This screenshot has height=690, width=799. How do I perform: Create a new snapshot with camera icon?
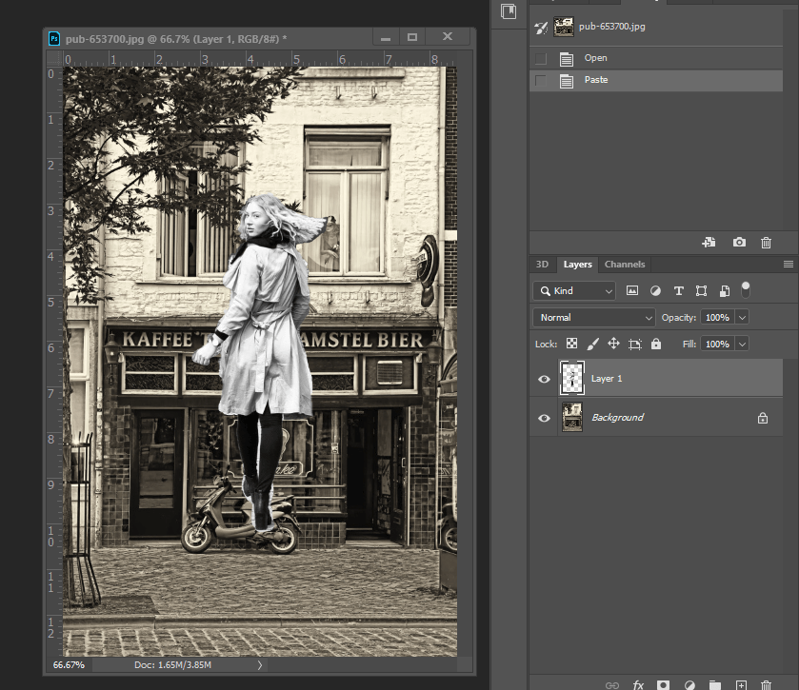coord(739,243)
